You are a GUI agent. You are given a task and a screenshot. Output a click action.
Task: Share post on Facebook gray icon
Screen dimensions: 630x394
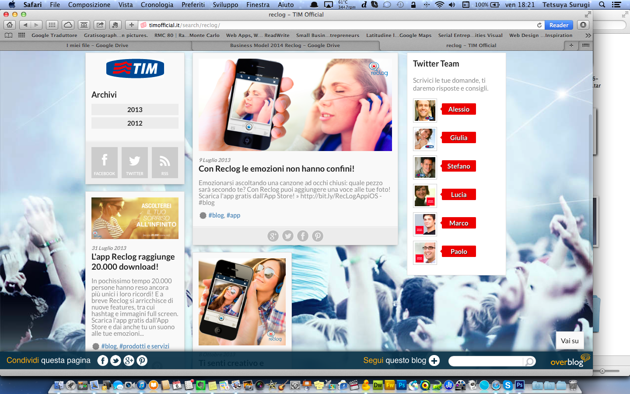click(303, 236)
